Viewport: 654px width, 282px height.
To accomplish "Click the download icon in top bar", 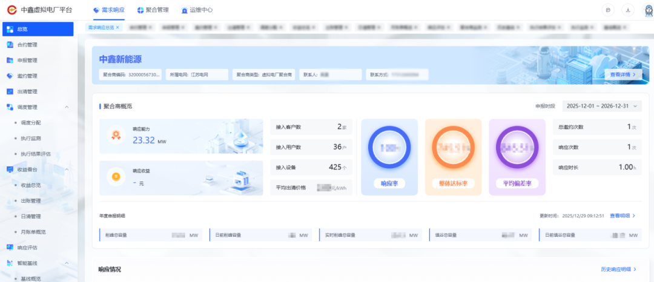I will point(628,10).
